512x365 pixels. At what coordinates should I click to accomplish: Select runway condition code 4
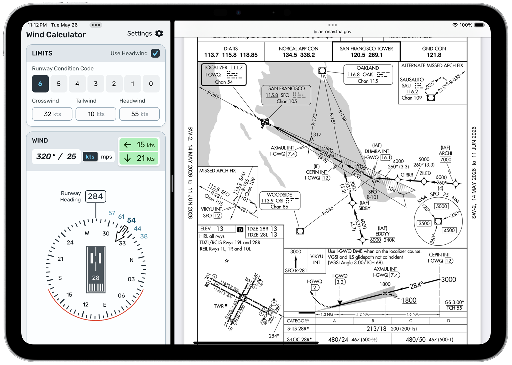coord(77,84)
